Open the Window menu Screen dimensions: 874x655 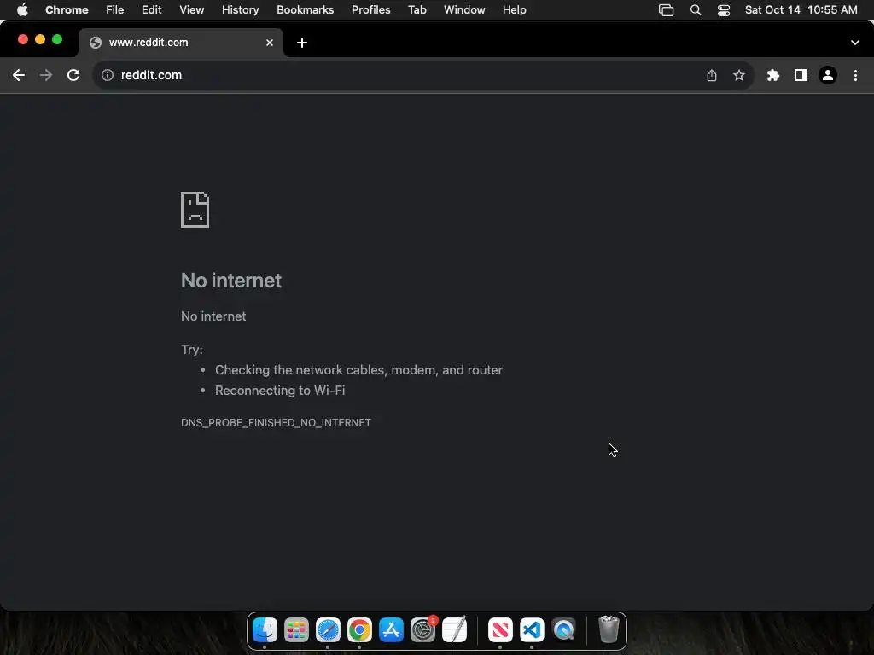[464, 9]
